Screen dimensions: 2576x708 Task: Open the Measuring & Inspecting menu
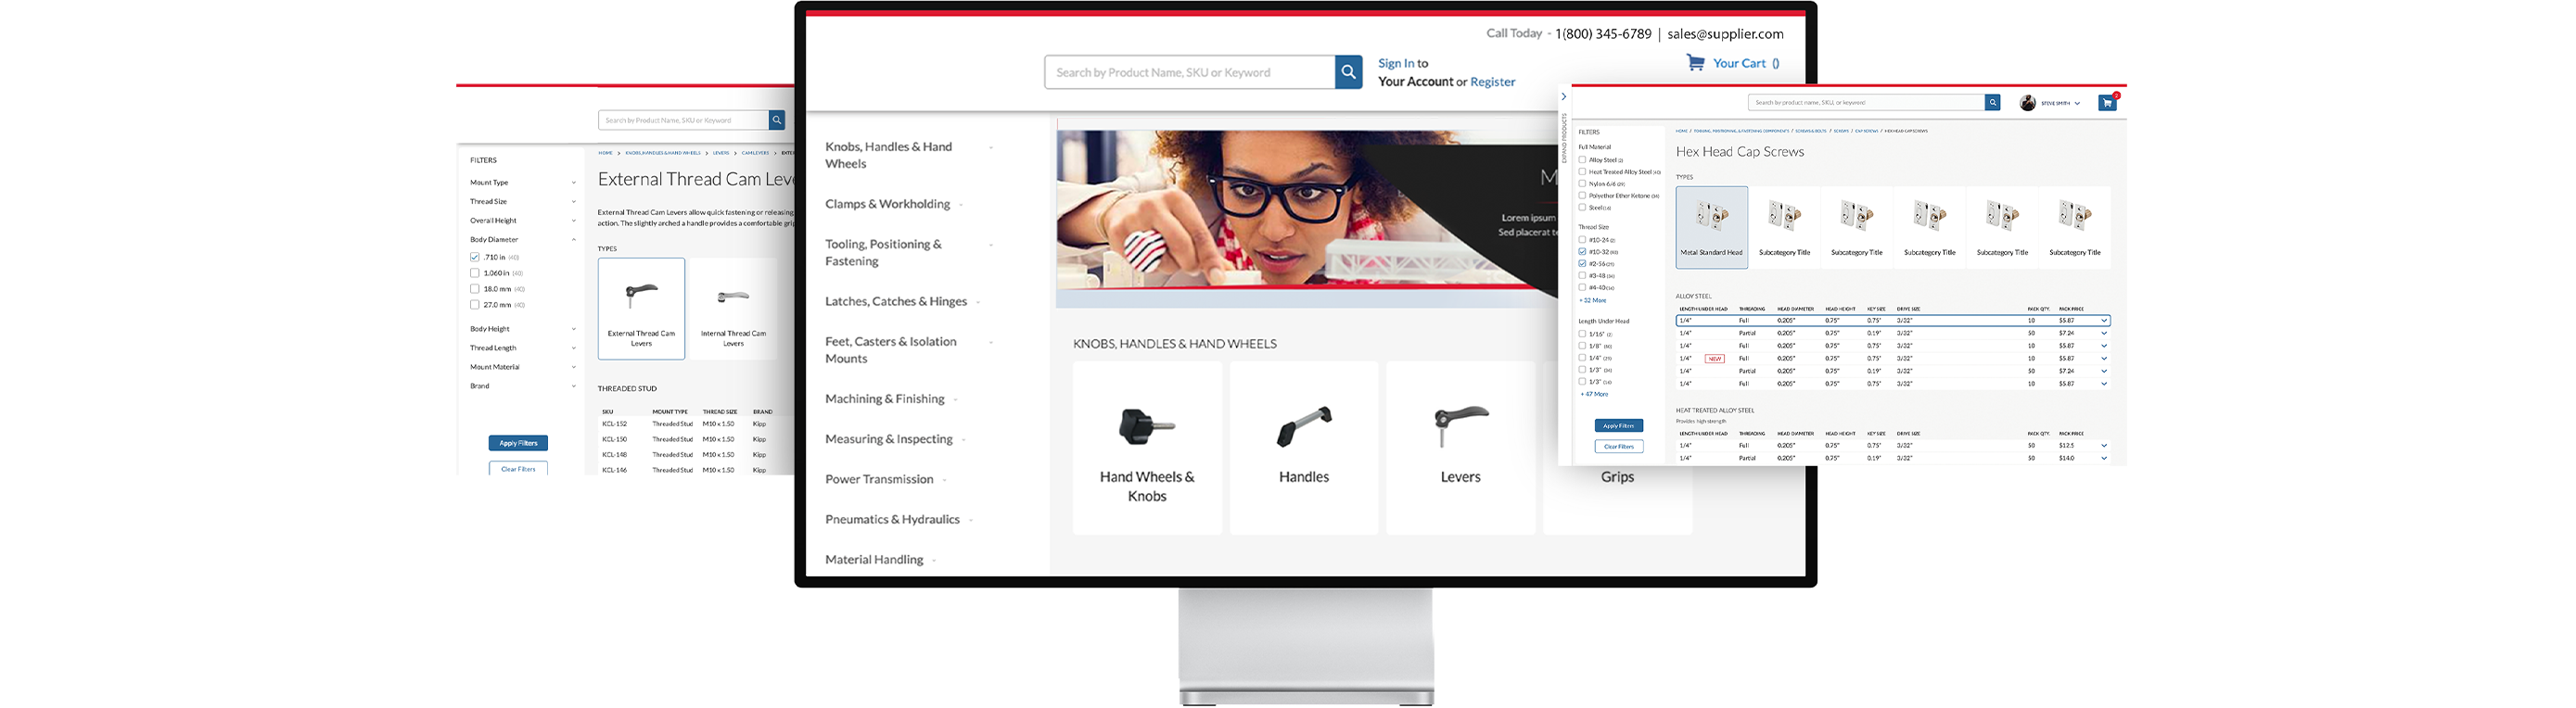(x=895, y=439)
